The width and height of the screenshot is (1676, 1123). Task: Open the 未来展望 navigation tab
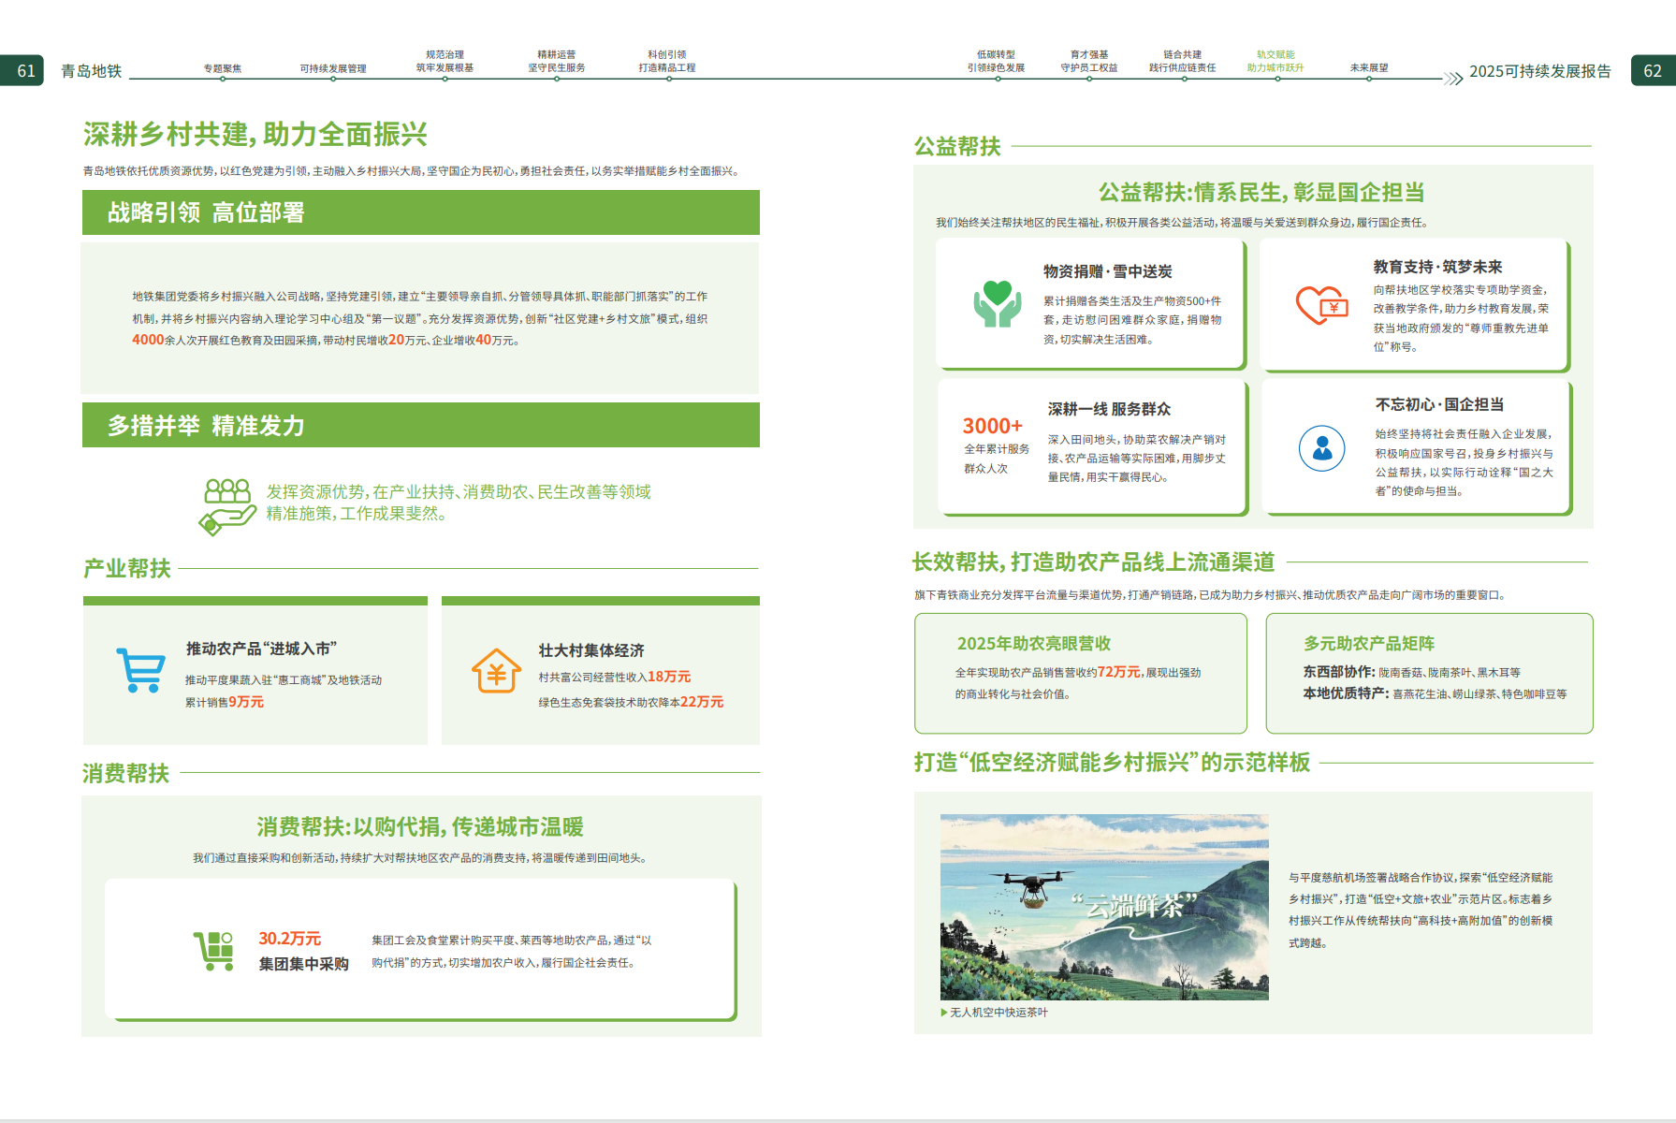click(x=1369, y=67)
